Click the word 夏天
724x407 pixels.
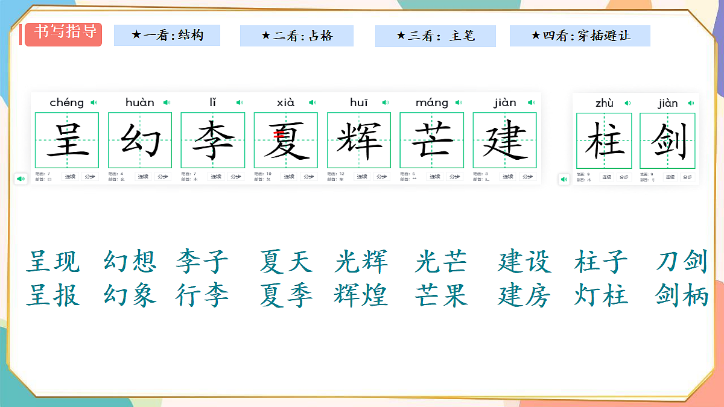pos(286,262)
